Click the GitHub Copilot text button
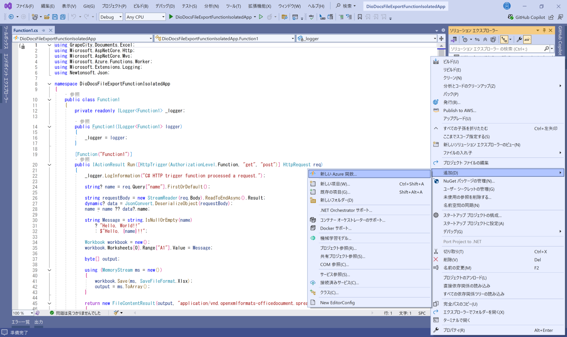This screenshot has width=567, height=337. [x=530, y=17]
